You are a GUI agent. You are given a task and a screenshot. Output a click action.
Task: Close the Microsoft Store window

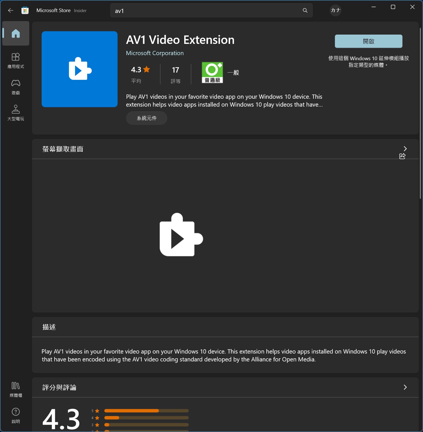point(412,7)
